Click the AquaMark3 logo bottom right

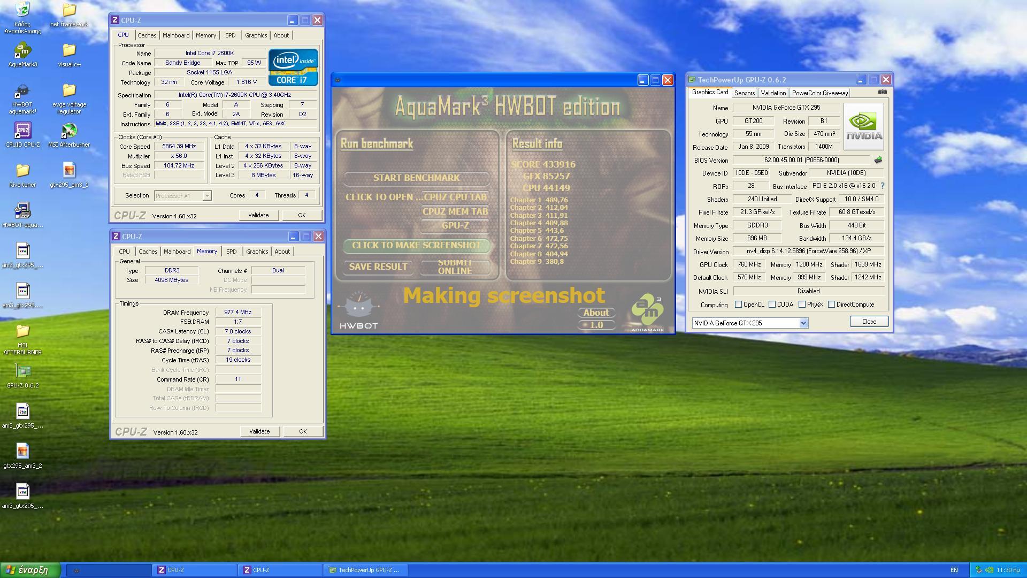coord(648,313)
